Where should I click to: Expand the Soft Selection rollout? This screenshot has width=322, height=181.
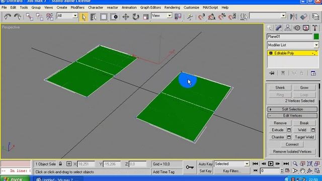[292, 109]
